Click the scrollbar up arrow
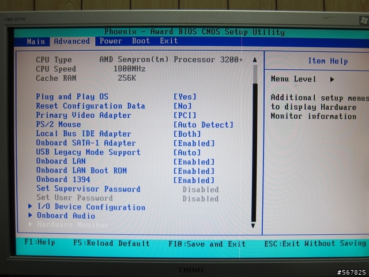This screenshot has height=277, width=369. pos(255,60)
